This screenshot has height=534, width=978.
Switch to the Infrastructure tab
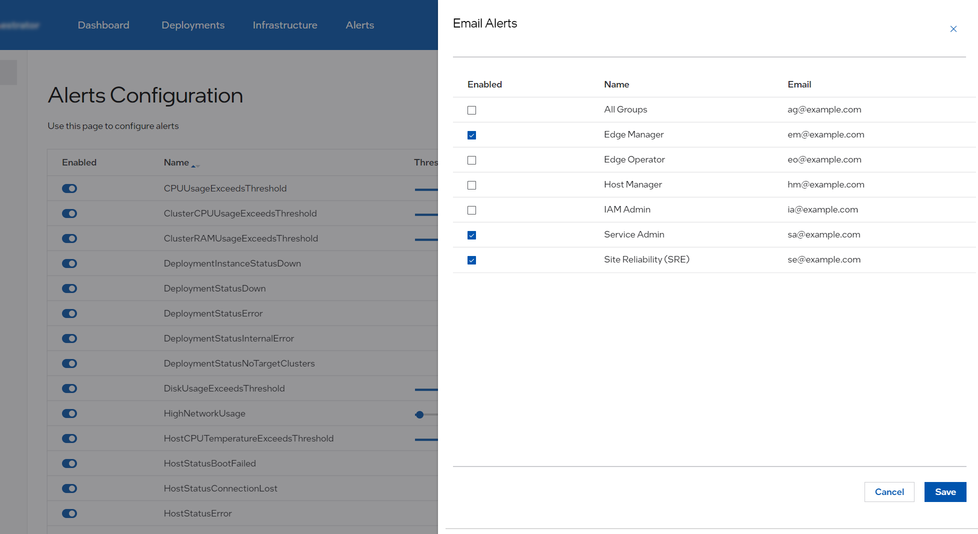284,25
